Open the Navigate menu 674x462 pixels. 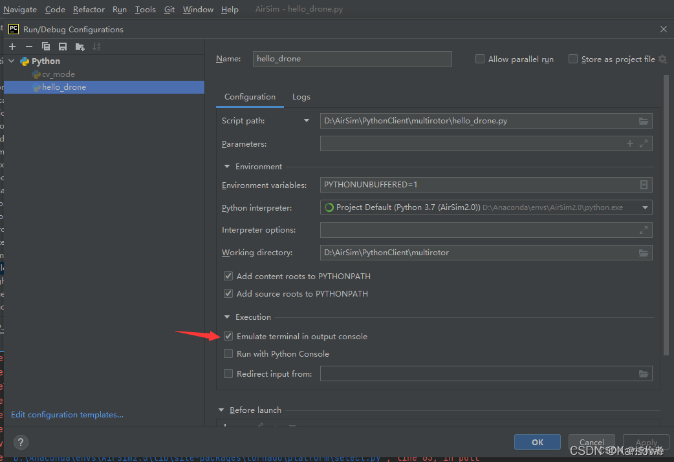pyautogui.click(x=20, y=9)
